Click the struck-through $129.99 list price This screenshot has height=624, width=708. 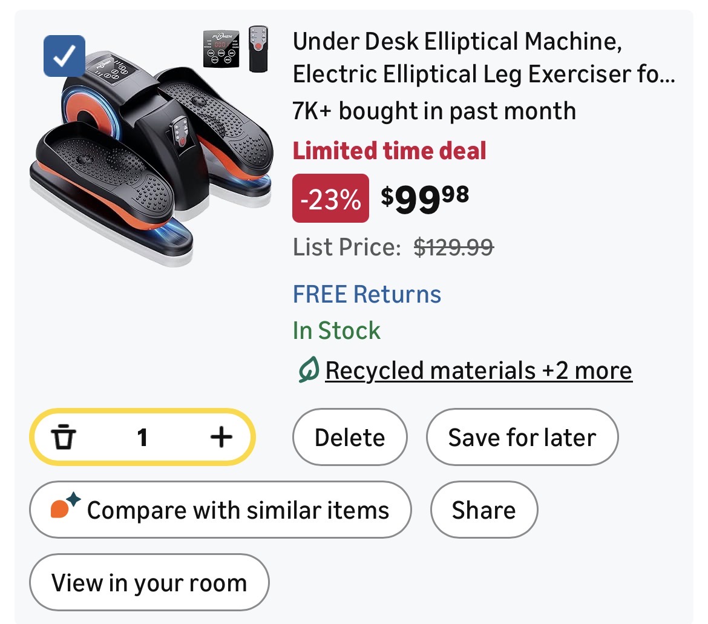click(x=453, y=248)
